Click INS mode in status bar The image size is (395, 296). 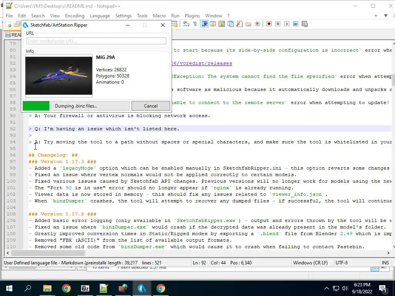click(385, 263)
